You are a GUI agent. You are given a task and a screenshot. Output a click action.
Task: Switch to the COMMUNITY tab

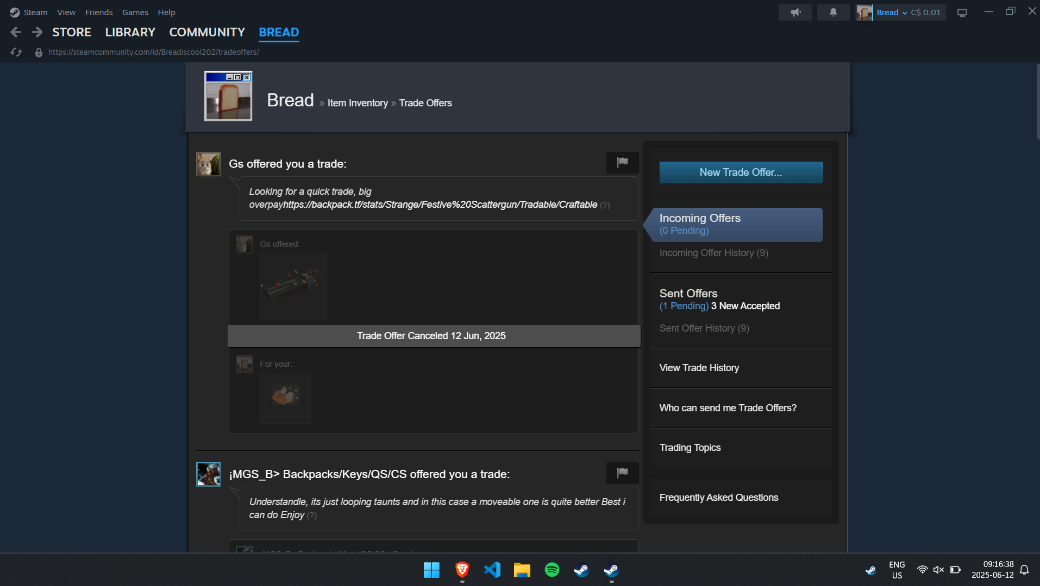click(207, 32)
